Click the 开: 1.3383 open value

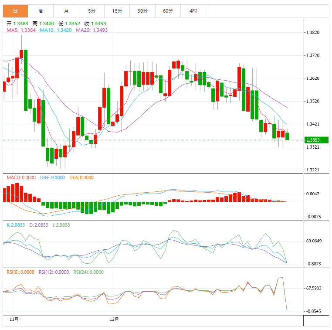point(17,24)
